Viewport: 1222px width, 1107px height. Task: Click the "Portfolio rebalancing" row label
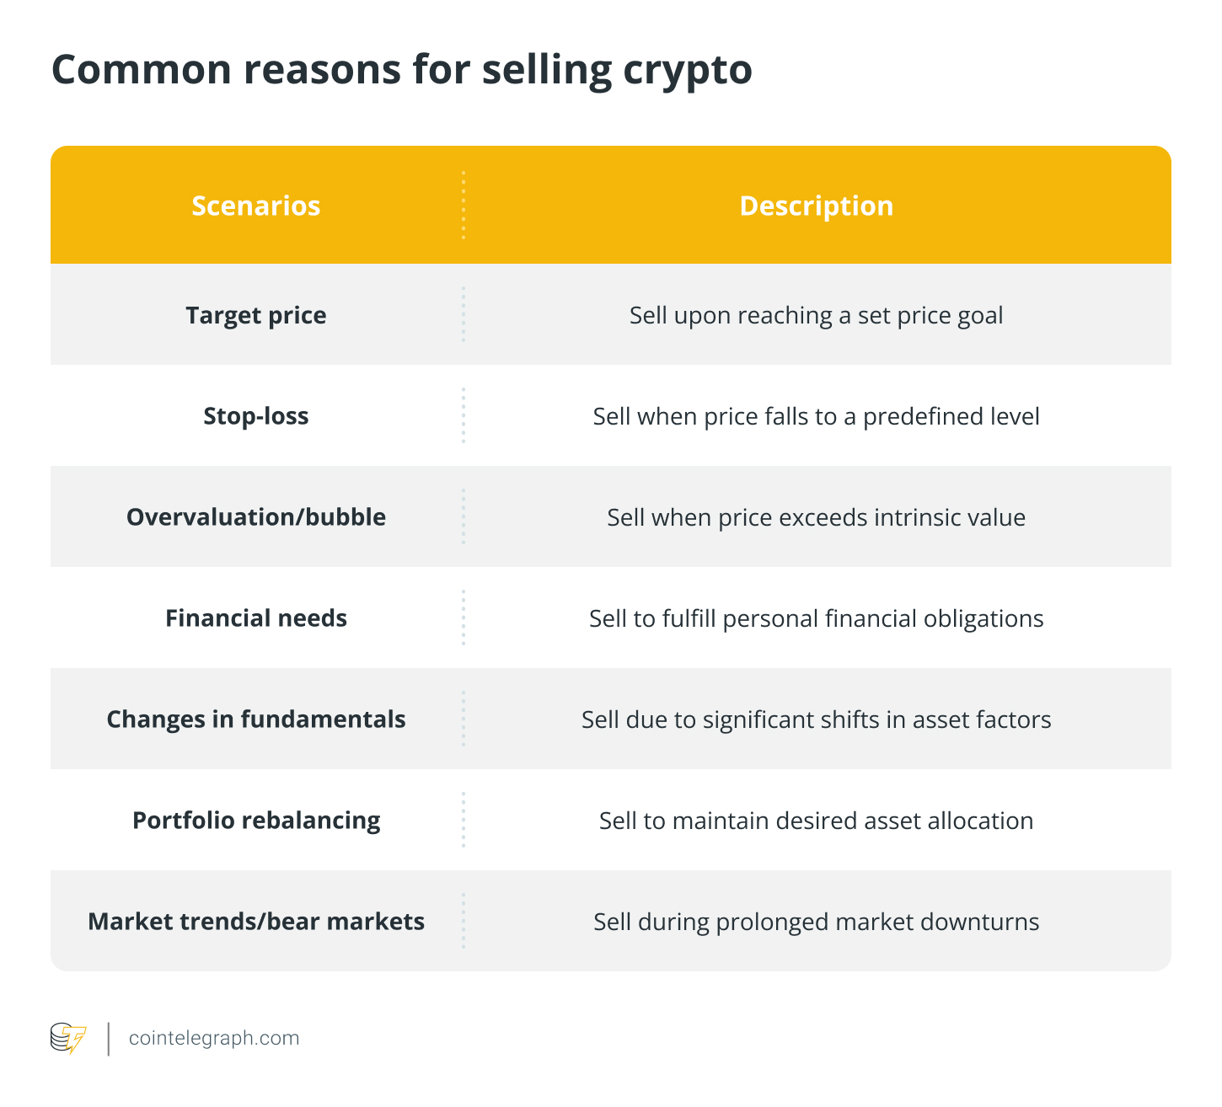256,821
